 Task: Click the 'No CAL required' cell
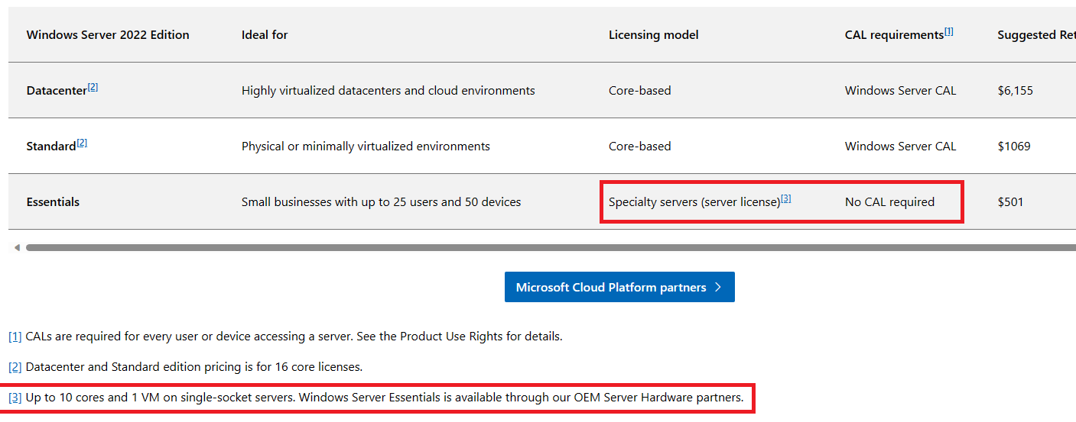coord(889,202)
